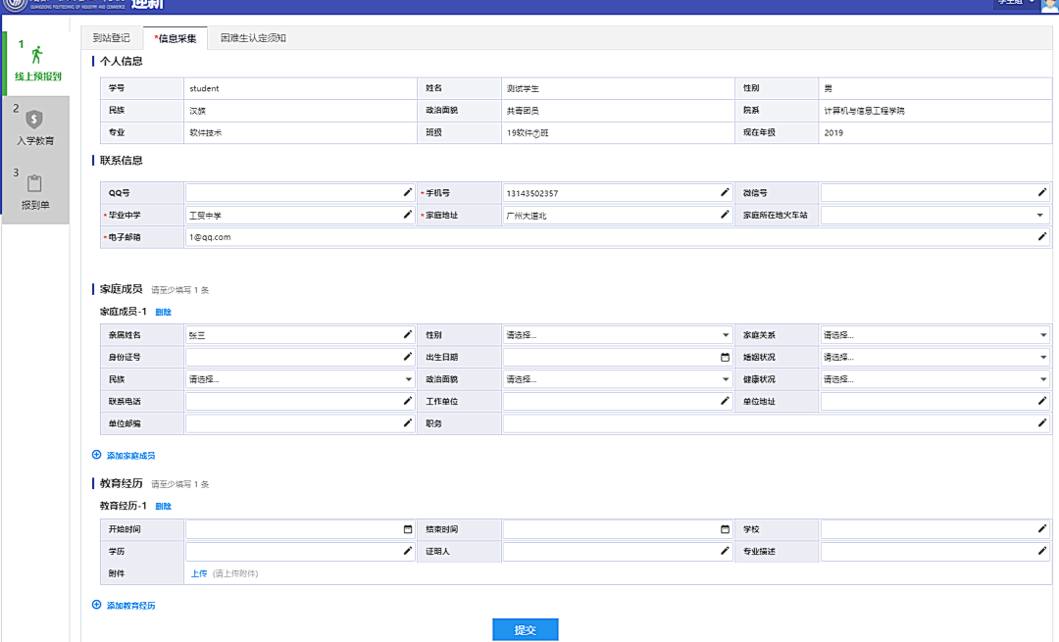
Task: Click 上传 attachment link
Action: coord(198,573)
